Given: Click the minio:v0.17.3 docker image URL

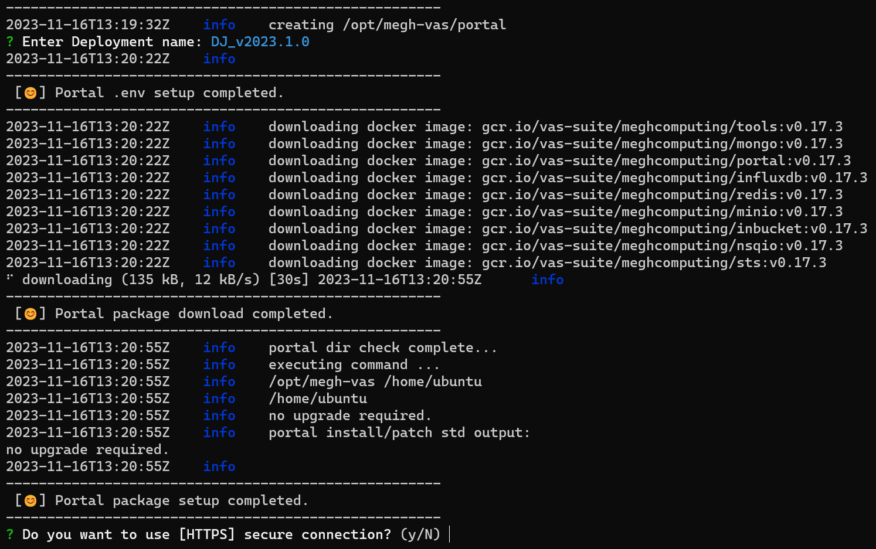Looking at the screenshot, I should [x=662, y=212].
